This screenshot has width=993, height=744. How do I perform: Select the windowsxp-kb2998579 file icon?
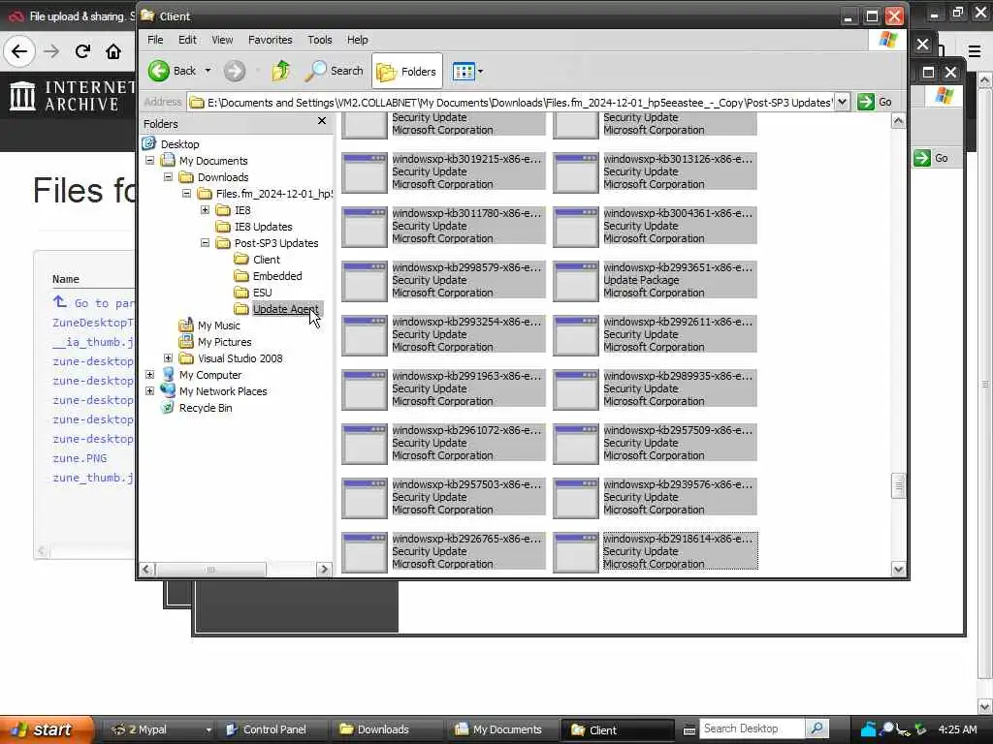click(365, 281)
